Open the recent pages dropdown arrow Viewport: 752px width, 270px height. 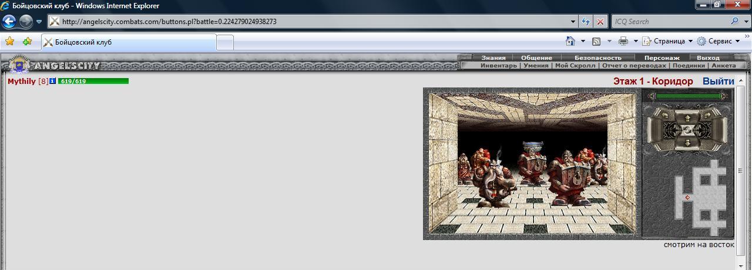(x=39, y=22)
